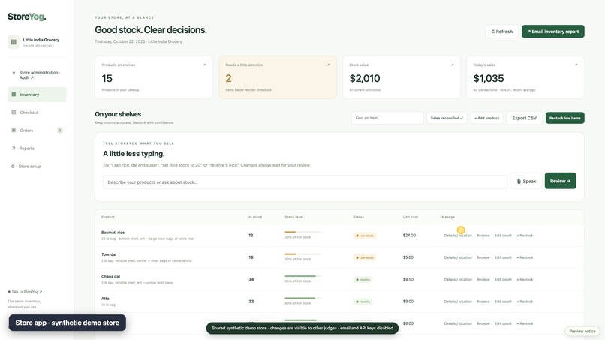Image resolution: width=605 pixels, height=340 pixels.
Task: Click Restock for Toor dal
Action: pyautogui.click(x=525, y=257)
